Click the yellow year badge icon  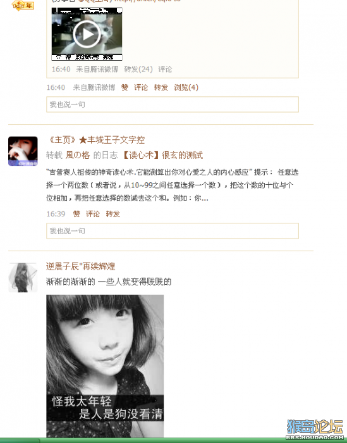(x=23, y=5)
